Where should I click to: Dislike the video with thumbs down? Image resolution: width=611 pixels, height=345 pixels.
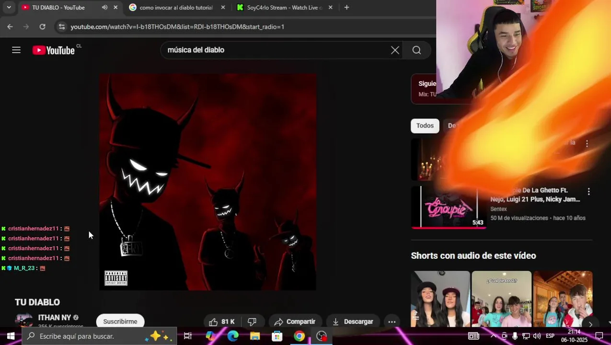252,322
